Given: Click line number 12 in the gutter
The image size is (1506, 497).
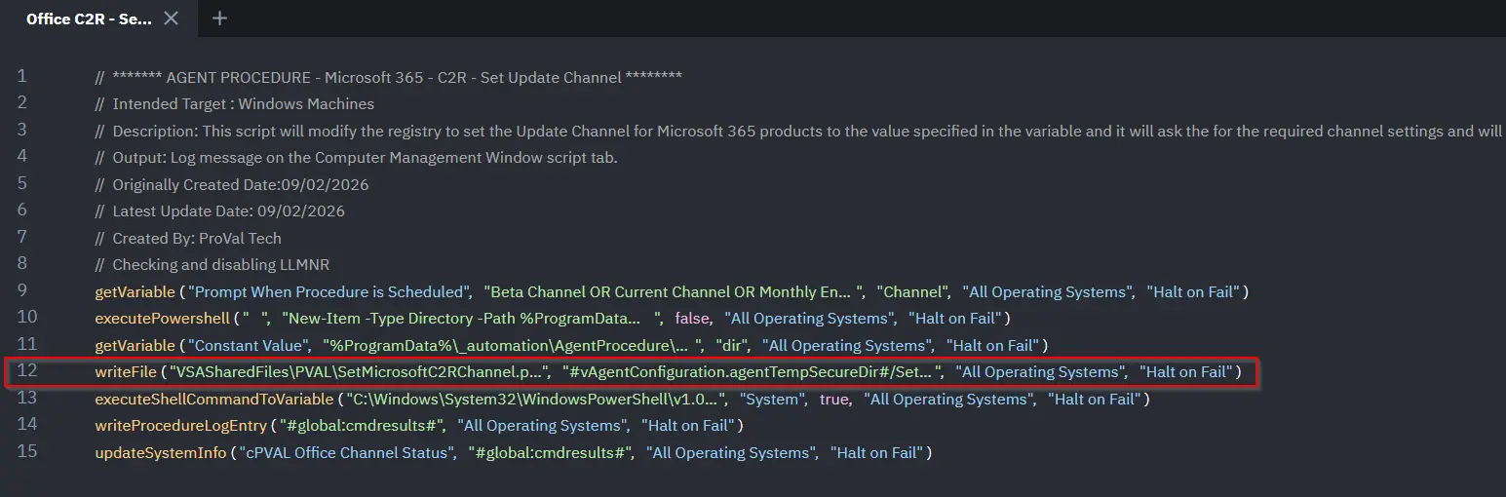Looking at the screenshot, I should [26, 371].
